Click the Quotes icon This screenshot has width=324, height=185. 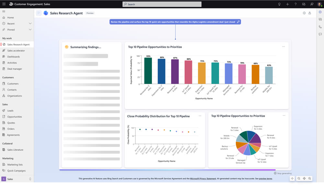point(4,123)
